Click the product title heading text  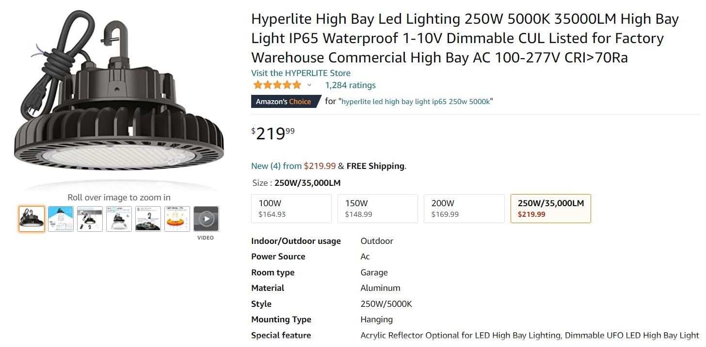point(465,38)
